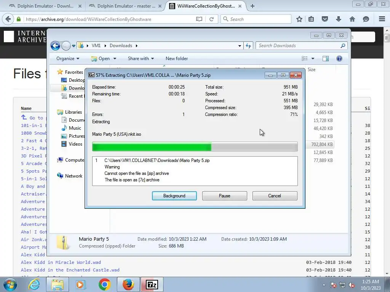Click VM1 in the breadcrumb path
Image resolution: width=390 pixels, height=292 pixels.
96,46
